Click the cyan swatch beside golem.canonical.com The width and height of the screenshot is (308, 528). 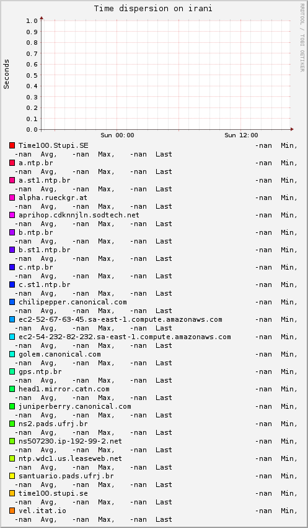pos(12,354)
